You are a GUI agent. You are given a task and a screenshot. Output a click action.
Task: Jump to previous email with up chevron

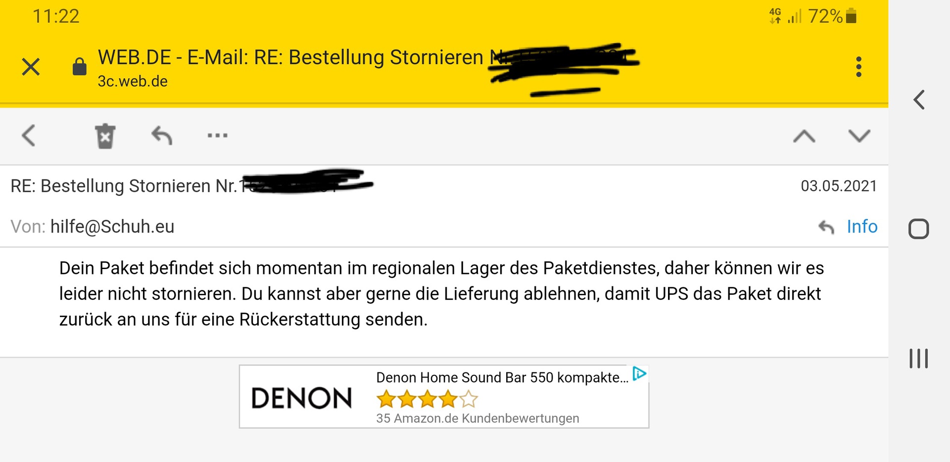804,136
